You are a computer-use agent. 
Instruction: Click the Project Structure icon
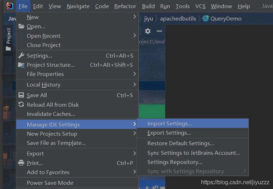[21, 65]
